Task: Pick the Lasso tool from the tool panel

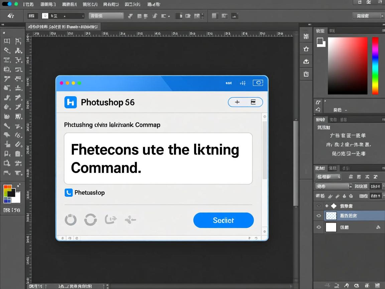Action: (7, 50)
